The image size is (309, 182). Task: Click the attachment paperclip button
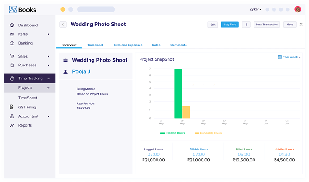tap(246, 25)
